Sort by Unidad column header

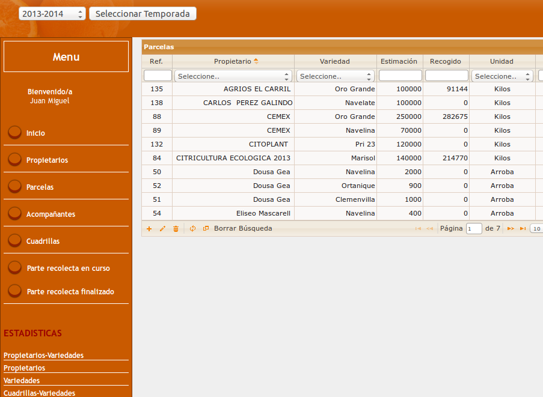(x=502, y=61)
